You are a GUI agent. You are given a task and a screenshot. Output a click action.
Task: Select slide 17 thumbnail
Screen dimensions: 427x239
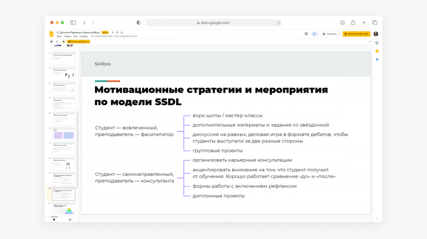64,149
